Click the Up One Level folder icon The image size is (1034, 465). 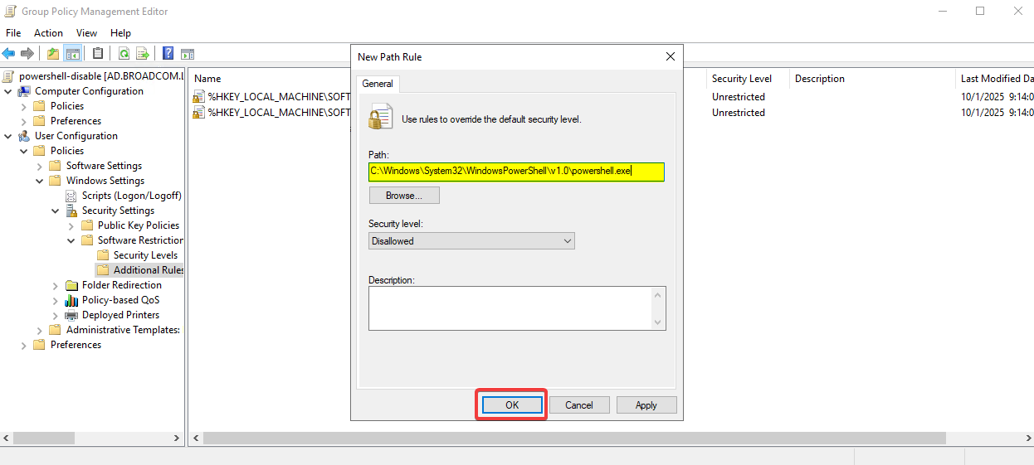[x=53, y=54]
